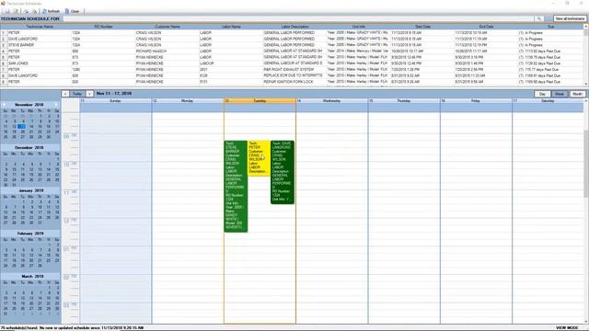Go to previous week with the left arrow
589x331 pixels.
point(65,94)
